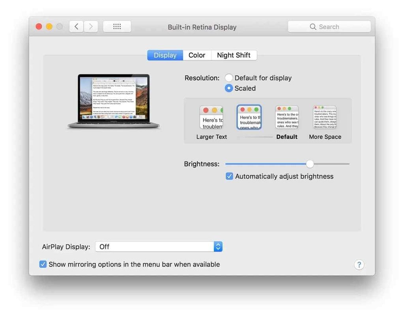Image resolution: width=404 pixels, height=317 pixels.
Task: Click the MacBook display preview image
Action: (114, 101)
